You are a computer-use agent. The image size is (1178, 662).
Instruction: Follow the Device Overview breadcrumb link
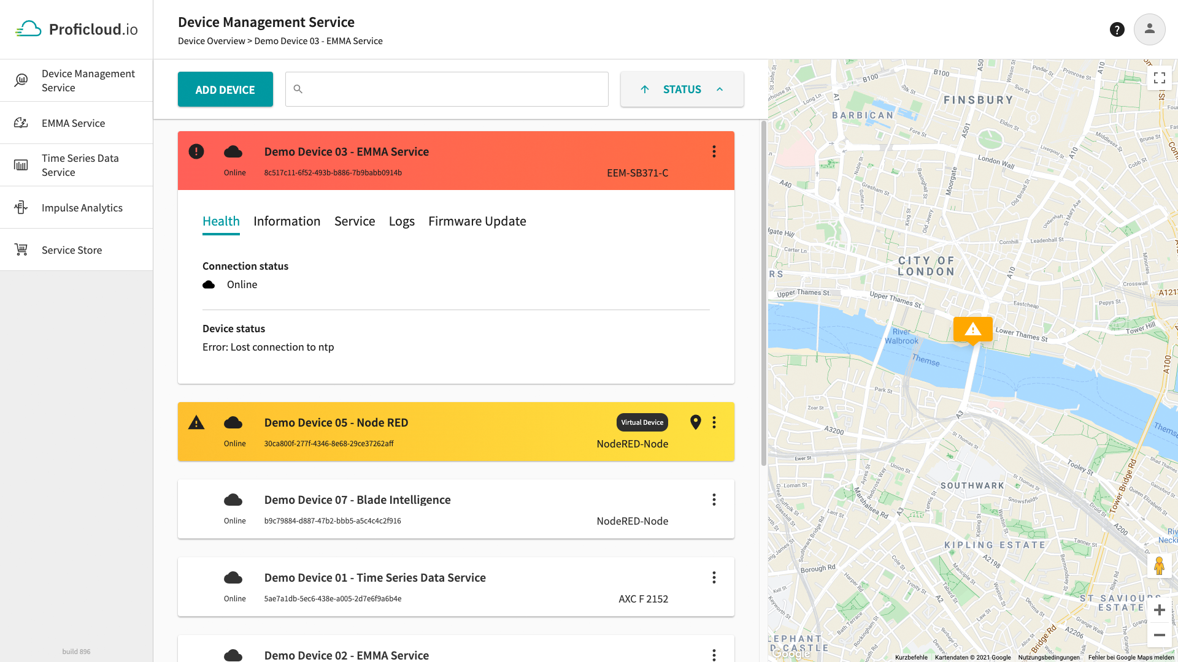(x=212, y=40)
